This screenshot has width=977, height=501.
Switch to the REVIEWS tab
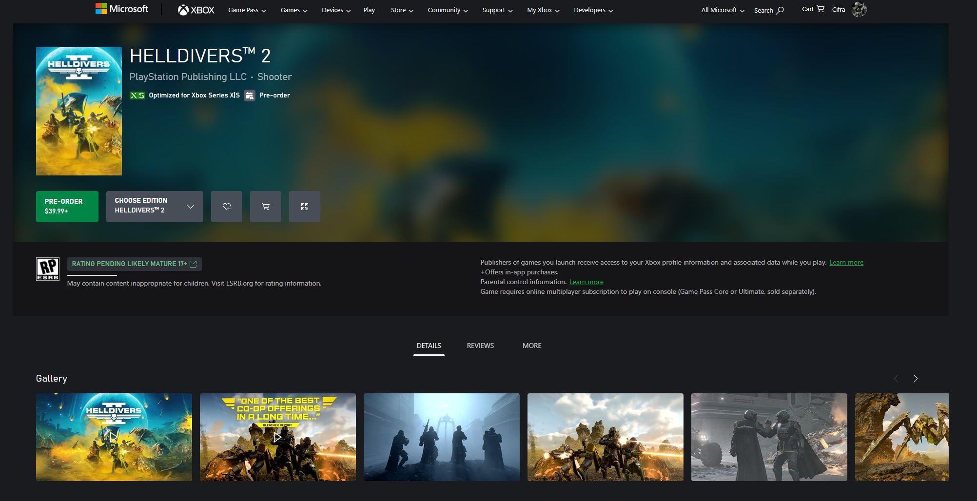[x=480, y=346]
